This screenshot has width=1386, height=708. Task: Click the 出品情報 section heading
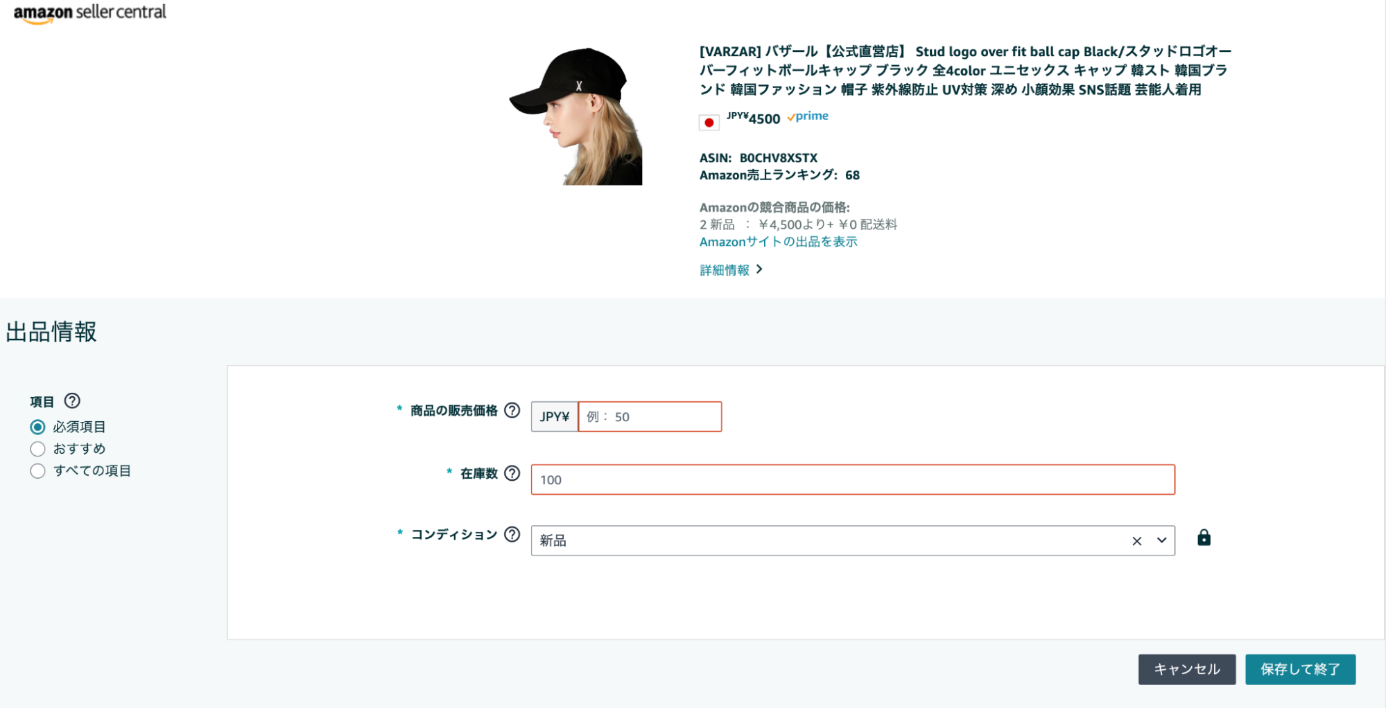pyautogui.click(x=51, y=332)
